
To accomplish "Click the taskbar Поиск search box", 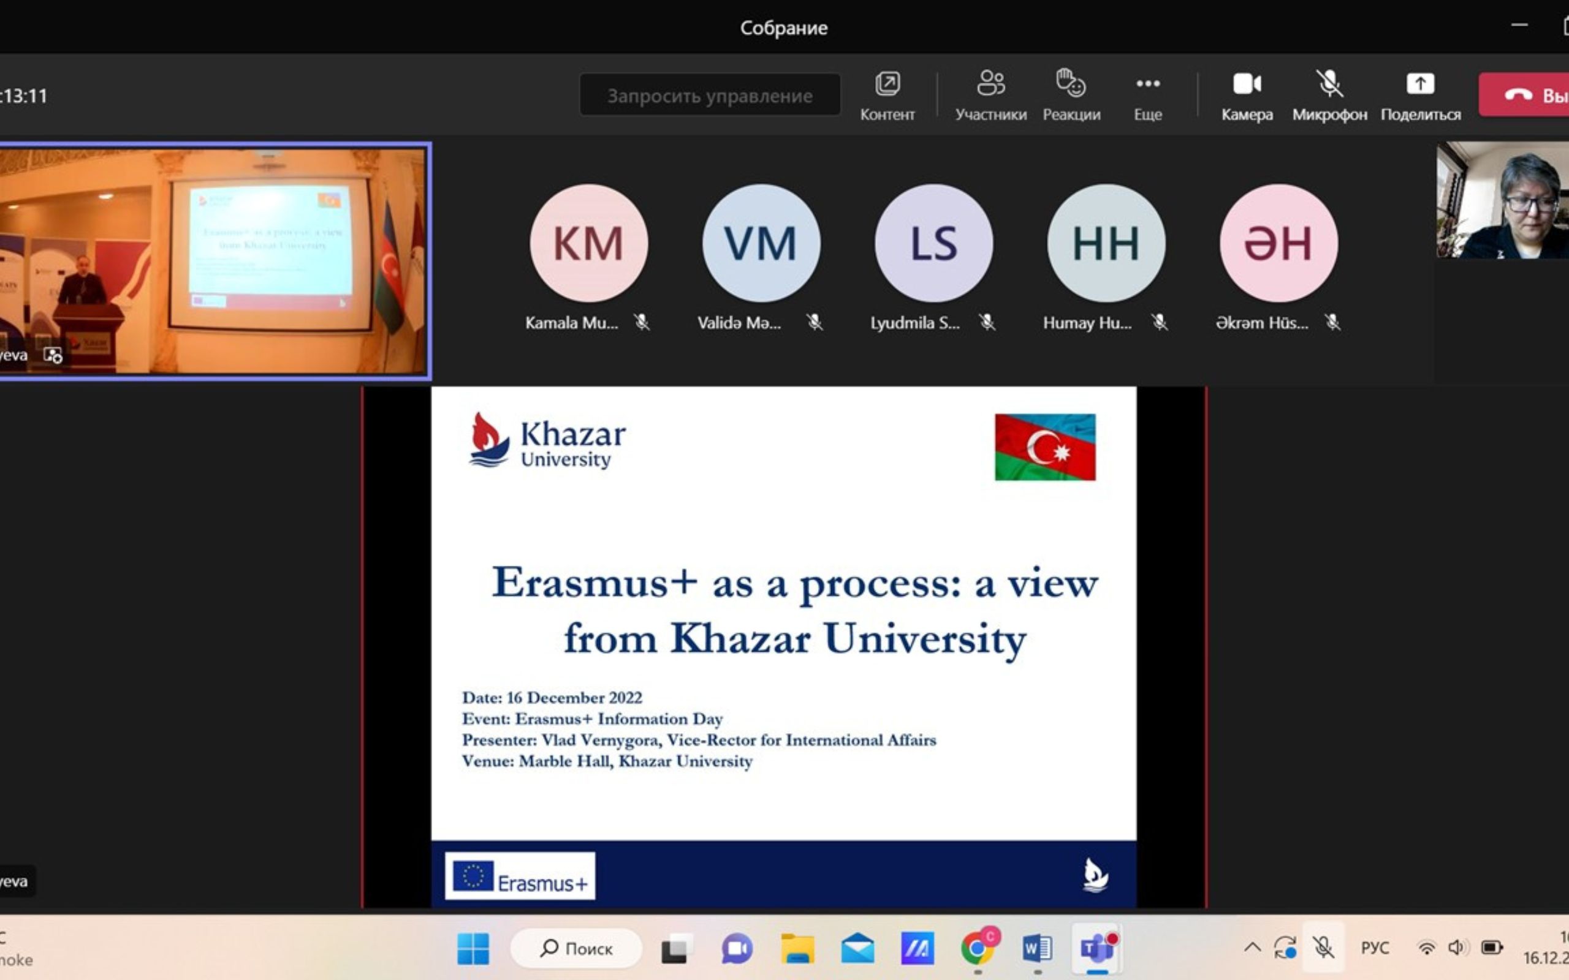I will tap(576, 948).
